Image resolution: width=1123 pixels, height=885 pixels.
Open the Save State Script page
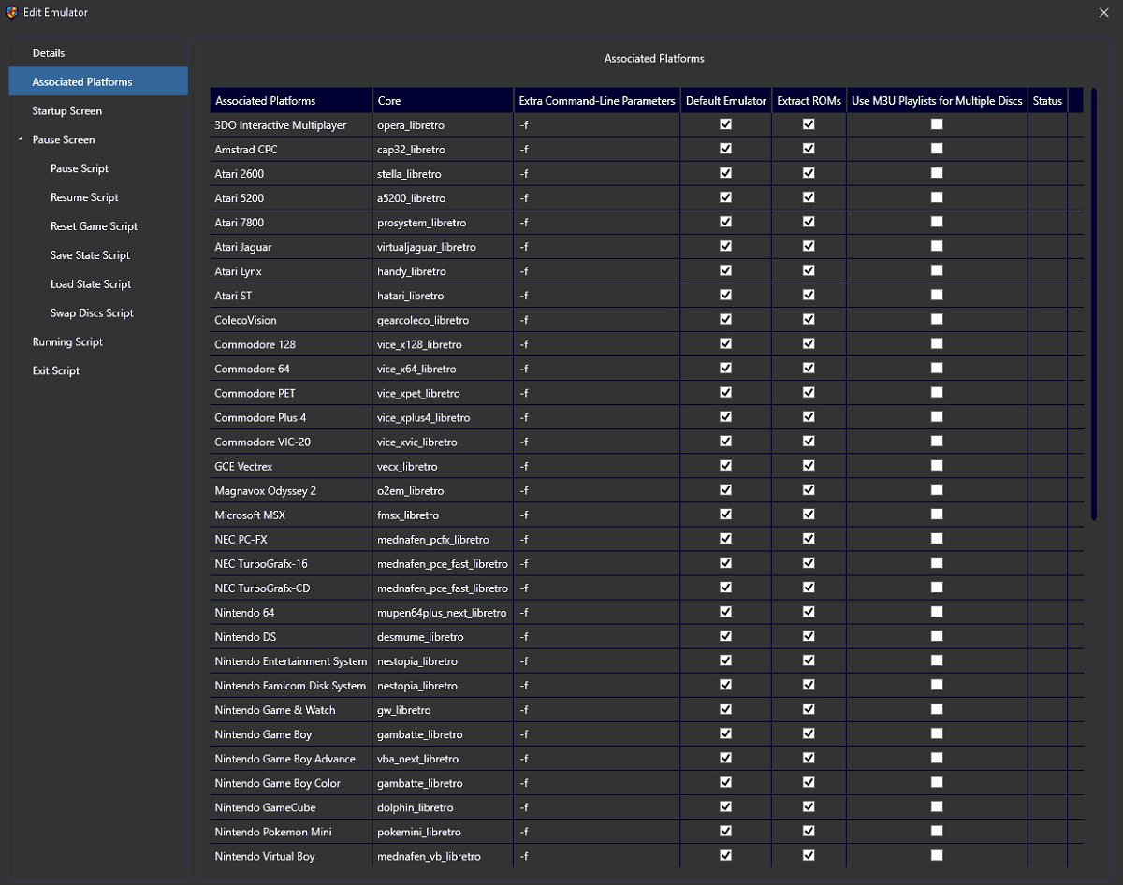[90, 256]
